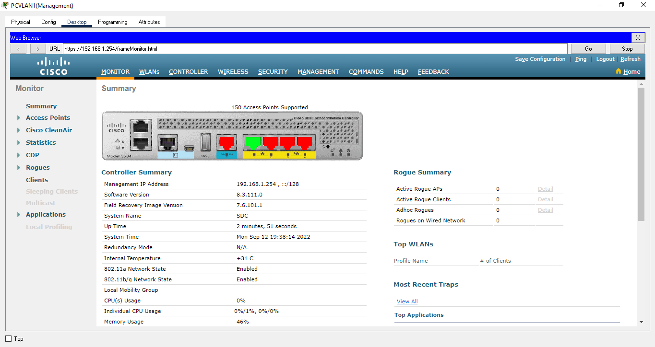
Task: Click the Ping link
Action: click(x=581, y=59)
